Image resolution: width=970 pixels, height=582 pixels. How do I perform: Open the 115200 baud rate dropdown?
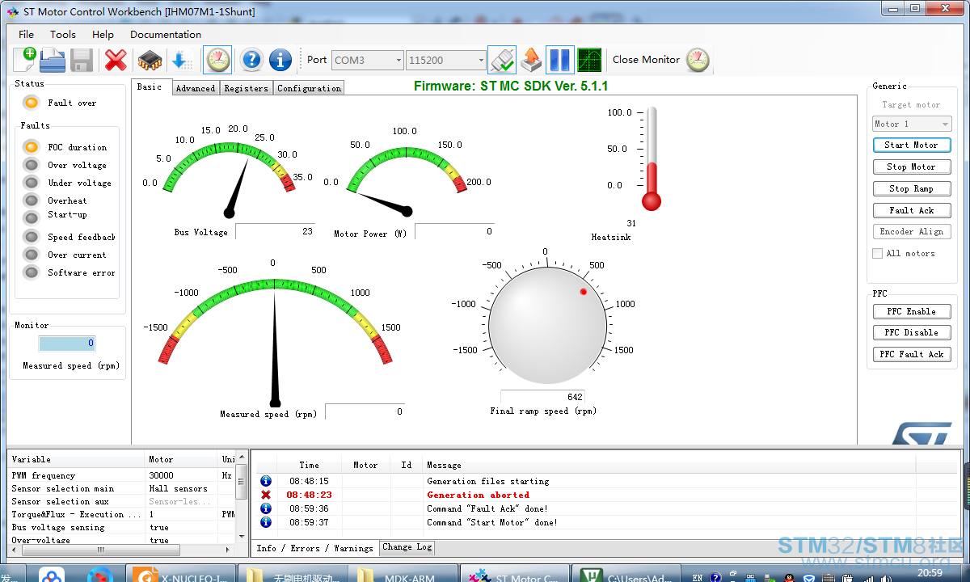[x=445, y=60]
